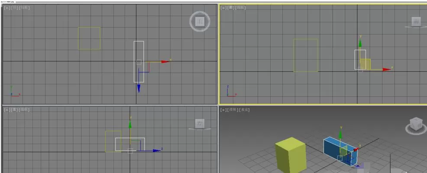
Task: Click the ViewCube face in the front viewport
Action: (x=416, y=21)
